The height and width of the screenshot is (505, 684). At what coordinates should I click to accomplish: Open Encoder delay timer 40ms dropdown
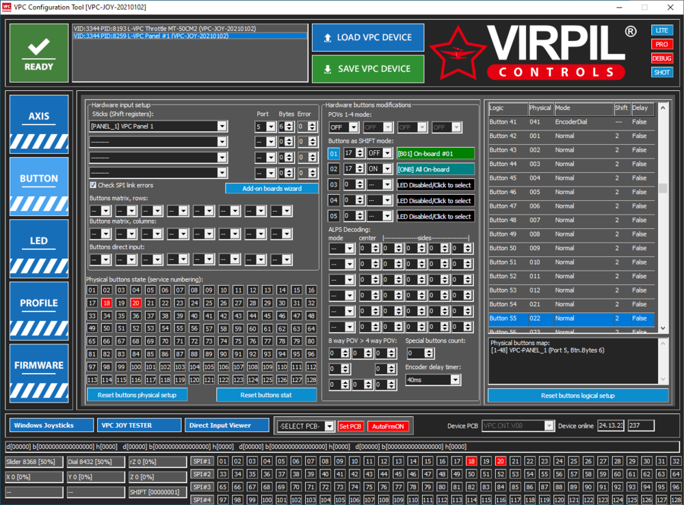click(433, 380)
